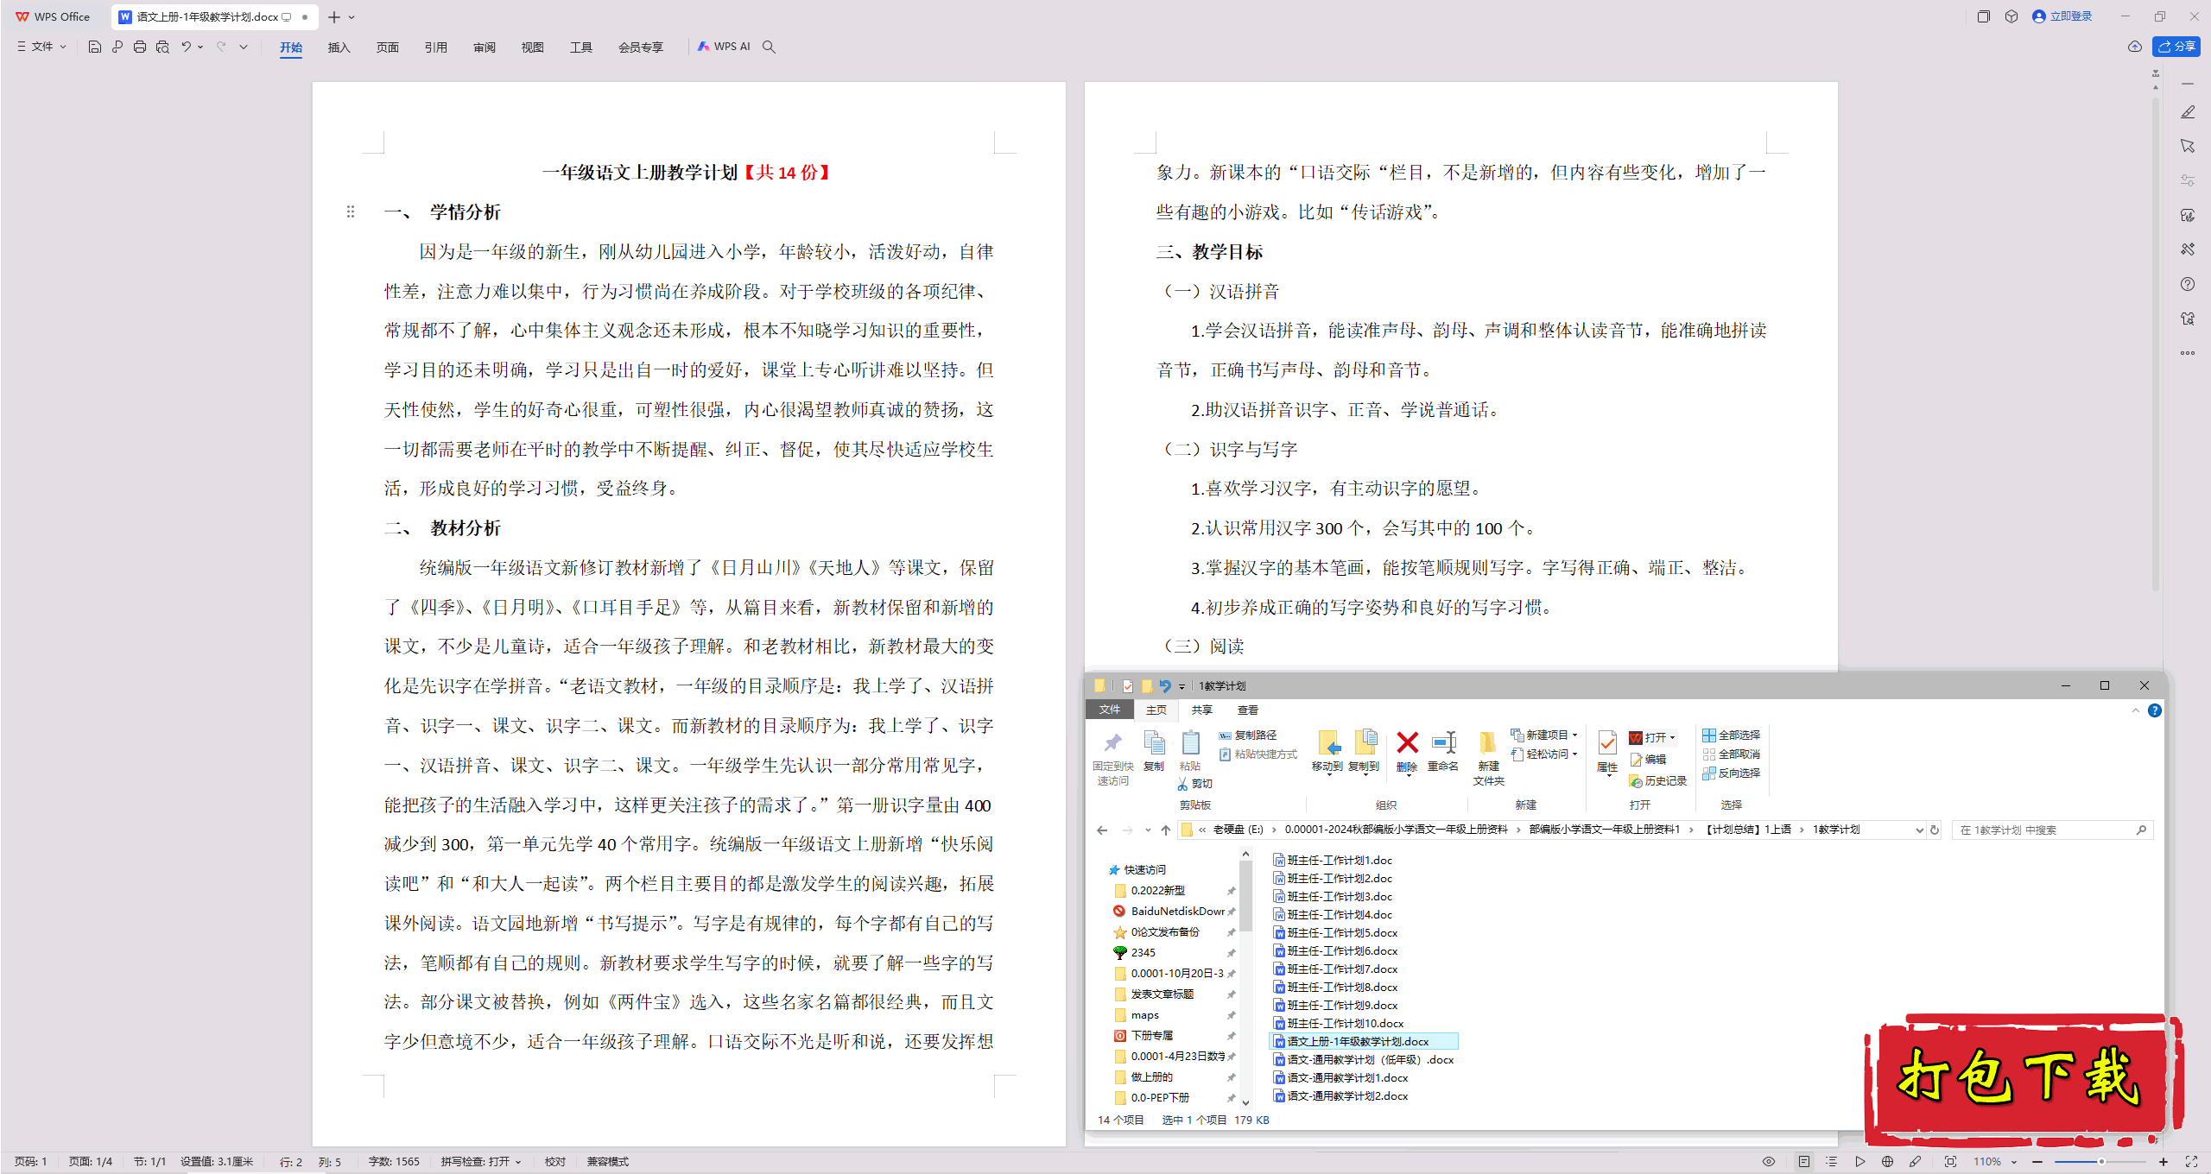
Task: Click the Explorer up-one-level arrow
Action: pyautogui.click(x=1166, y=830)
